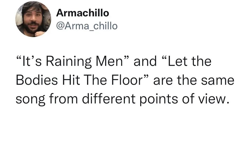Click the word "Men" in the tweet
Image resolution: width=247 pixels, height=159 pixels.
[109, 61]
